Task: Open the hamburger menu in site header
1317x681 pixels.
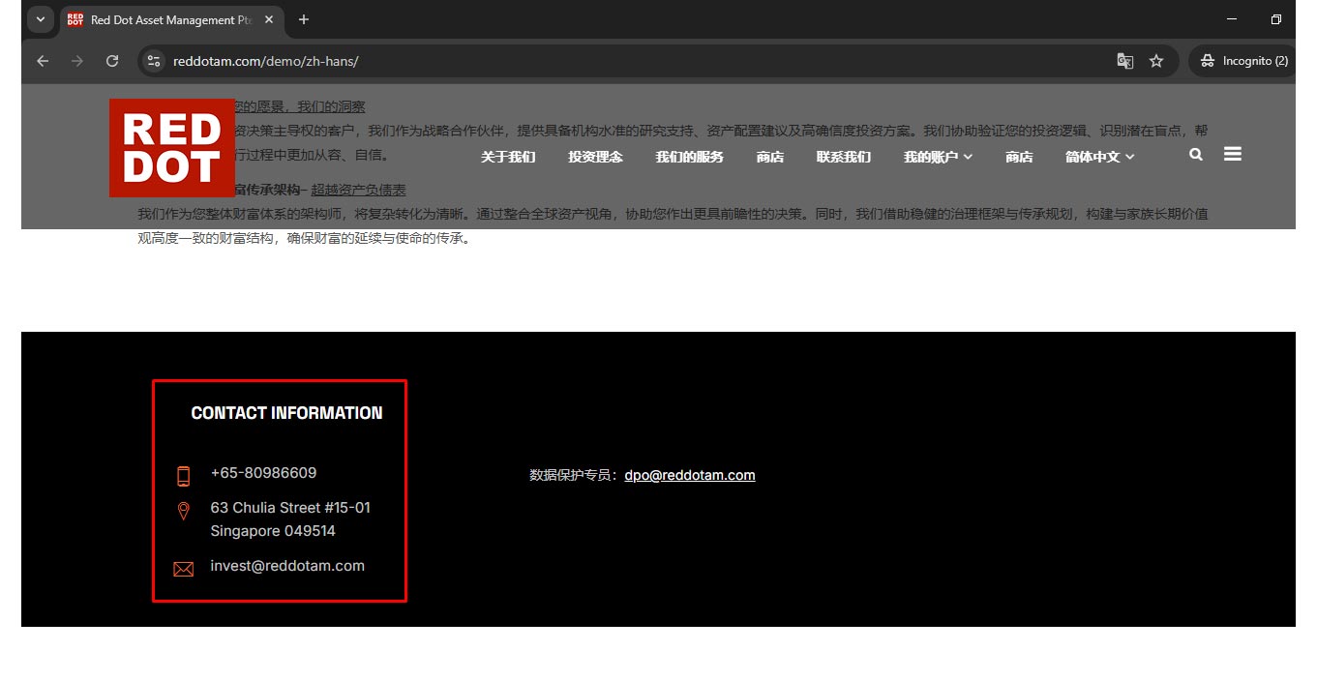Action: point(1232,155)
